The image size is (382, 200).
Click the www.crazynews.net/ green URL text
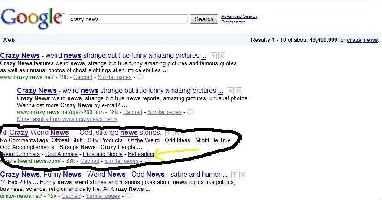point(27,77)
